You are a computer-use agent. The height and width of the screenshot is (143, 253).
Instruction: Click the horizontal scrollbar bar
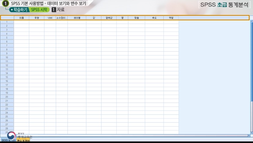click(x=132, y=135)
